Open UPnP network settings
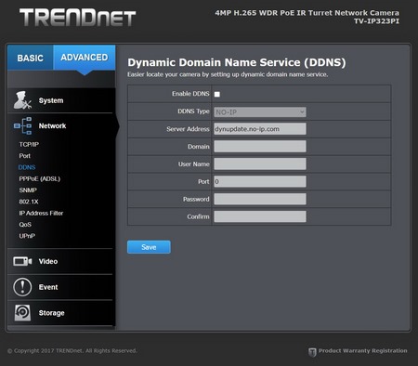The height and width of the screenshot is (366, 418). tap(27, 236)
